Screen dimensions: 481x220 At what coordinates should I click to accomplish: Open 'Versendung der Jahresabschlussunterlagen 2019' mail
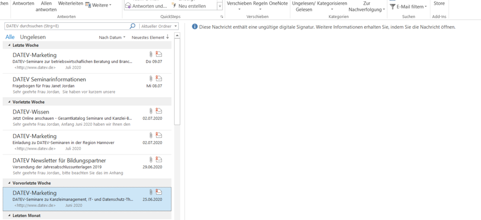(x=87, y=167)
